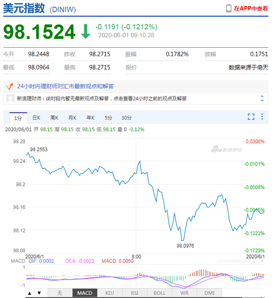Select the KDJ indicator button
Viewport: 274px width, 298px height.
[x=110, y=293]
